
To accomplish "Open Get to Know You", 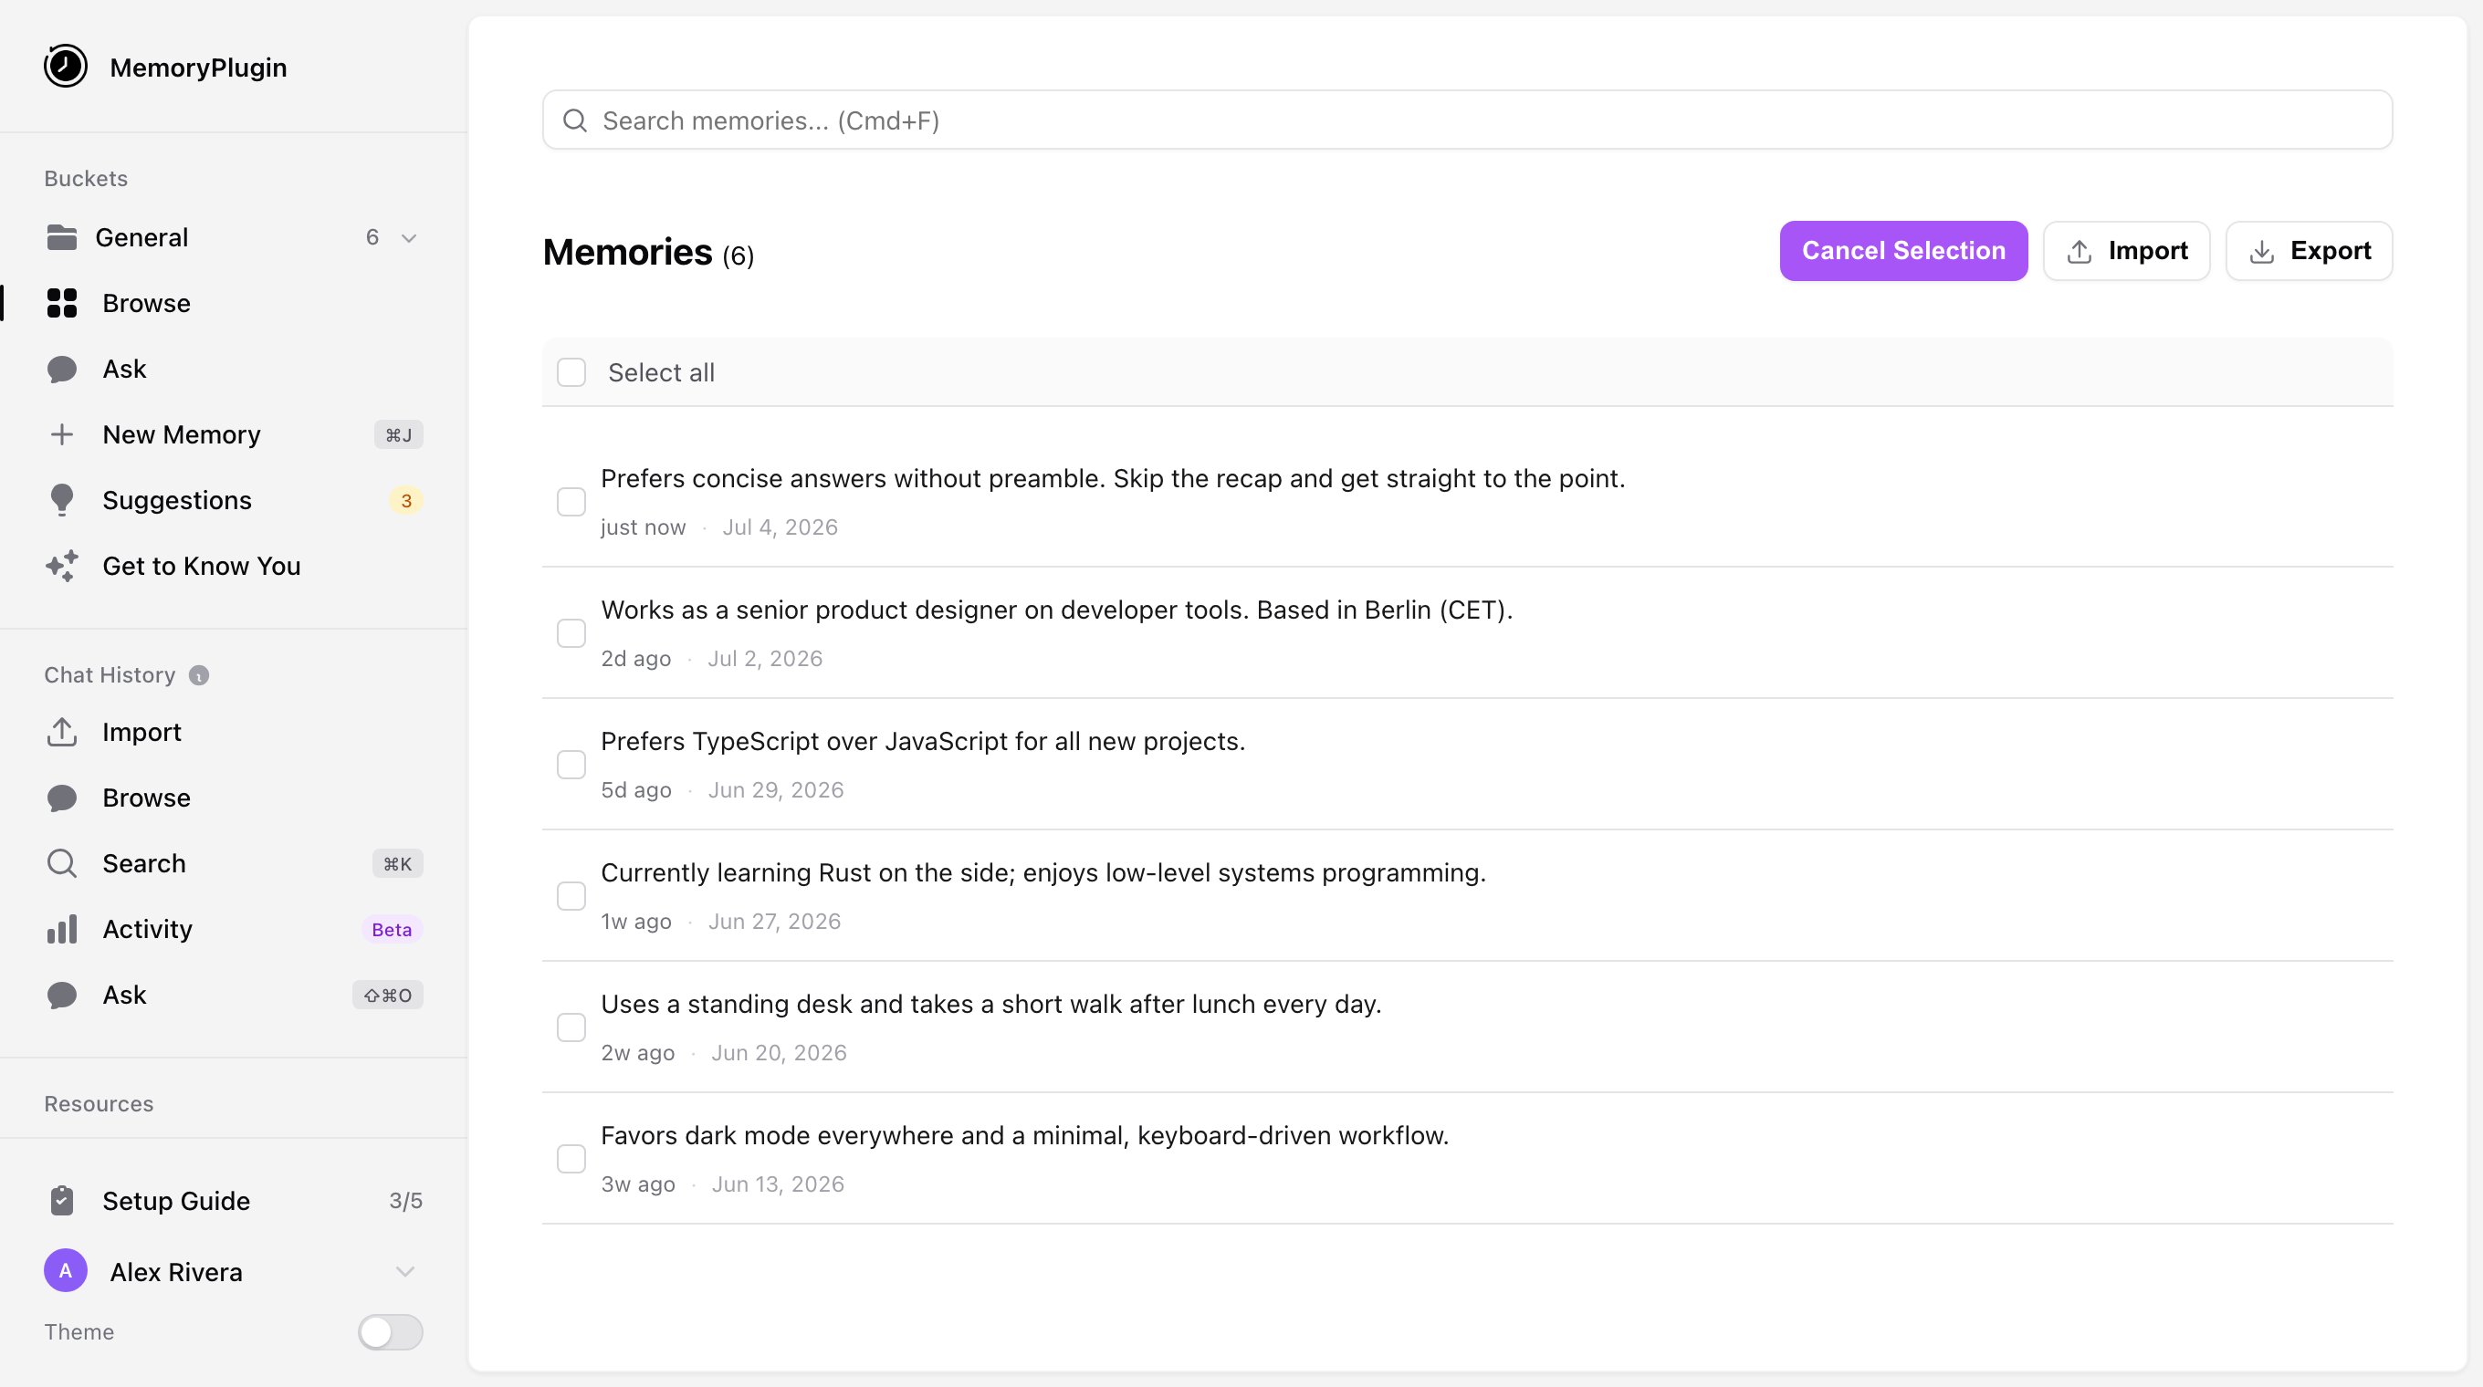I will click(x=234, y=566).
